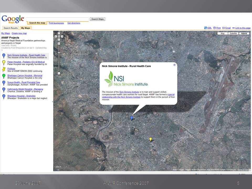
Task: Collapse the left panel with the small arrow
Action: click(52, 101)
